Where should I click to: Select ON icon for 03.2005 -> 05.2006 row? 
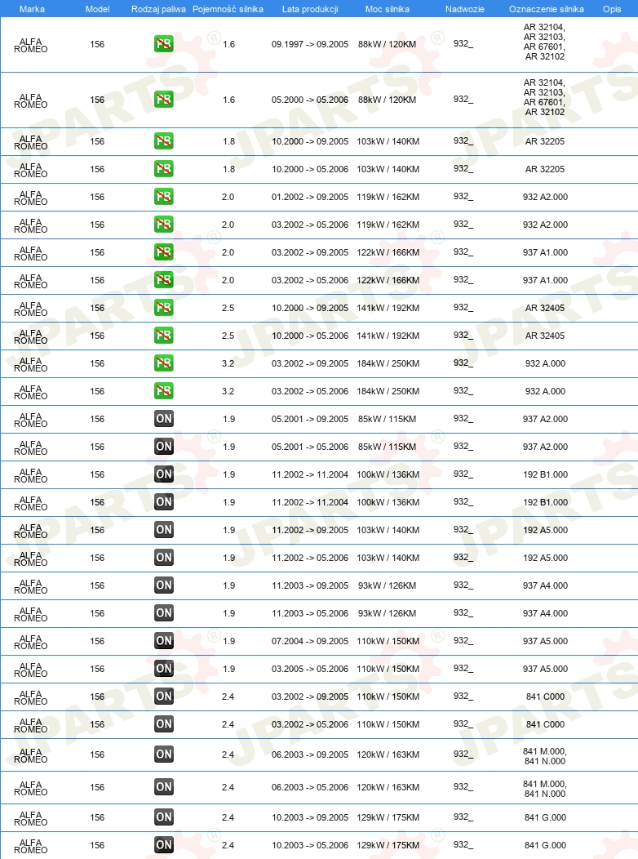(x=164, y=669)
